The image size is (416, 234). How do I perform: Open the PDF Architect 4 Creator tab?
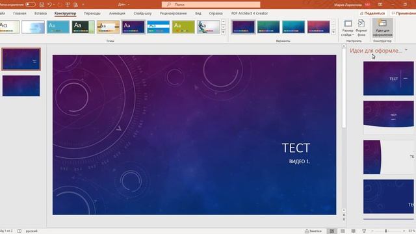[250, 13]
